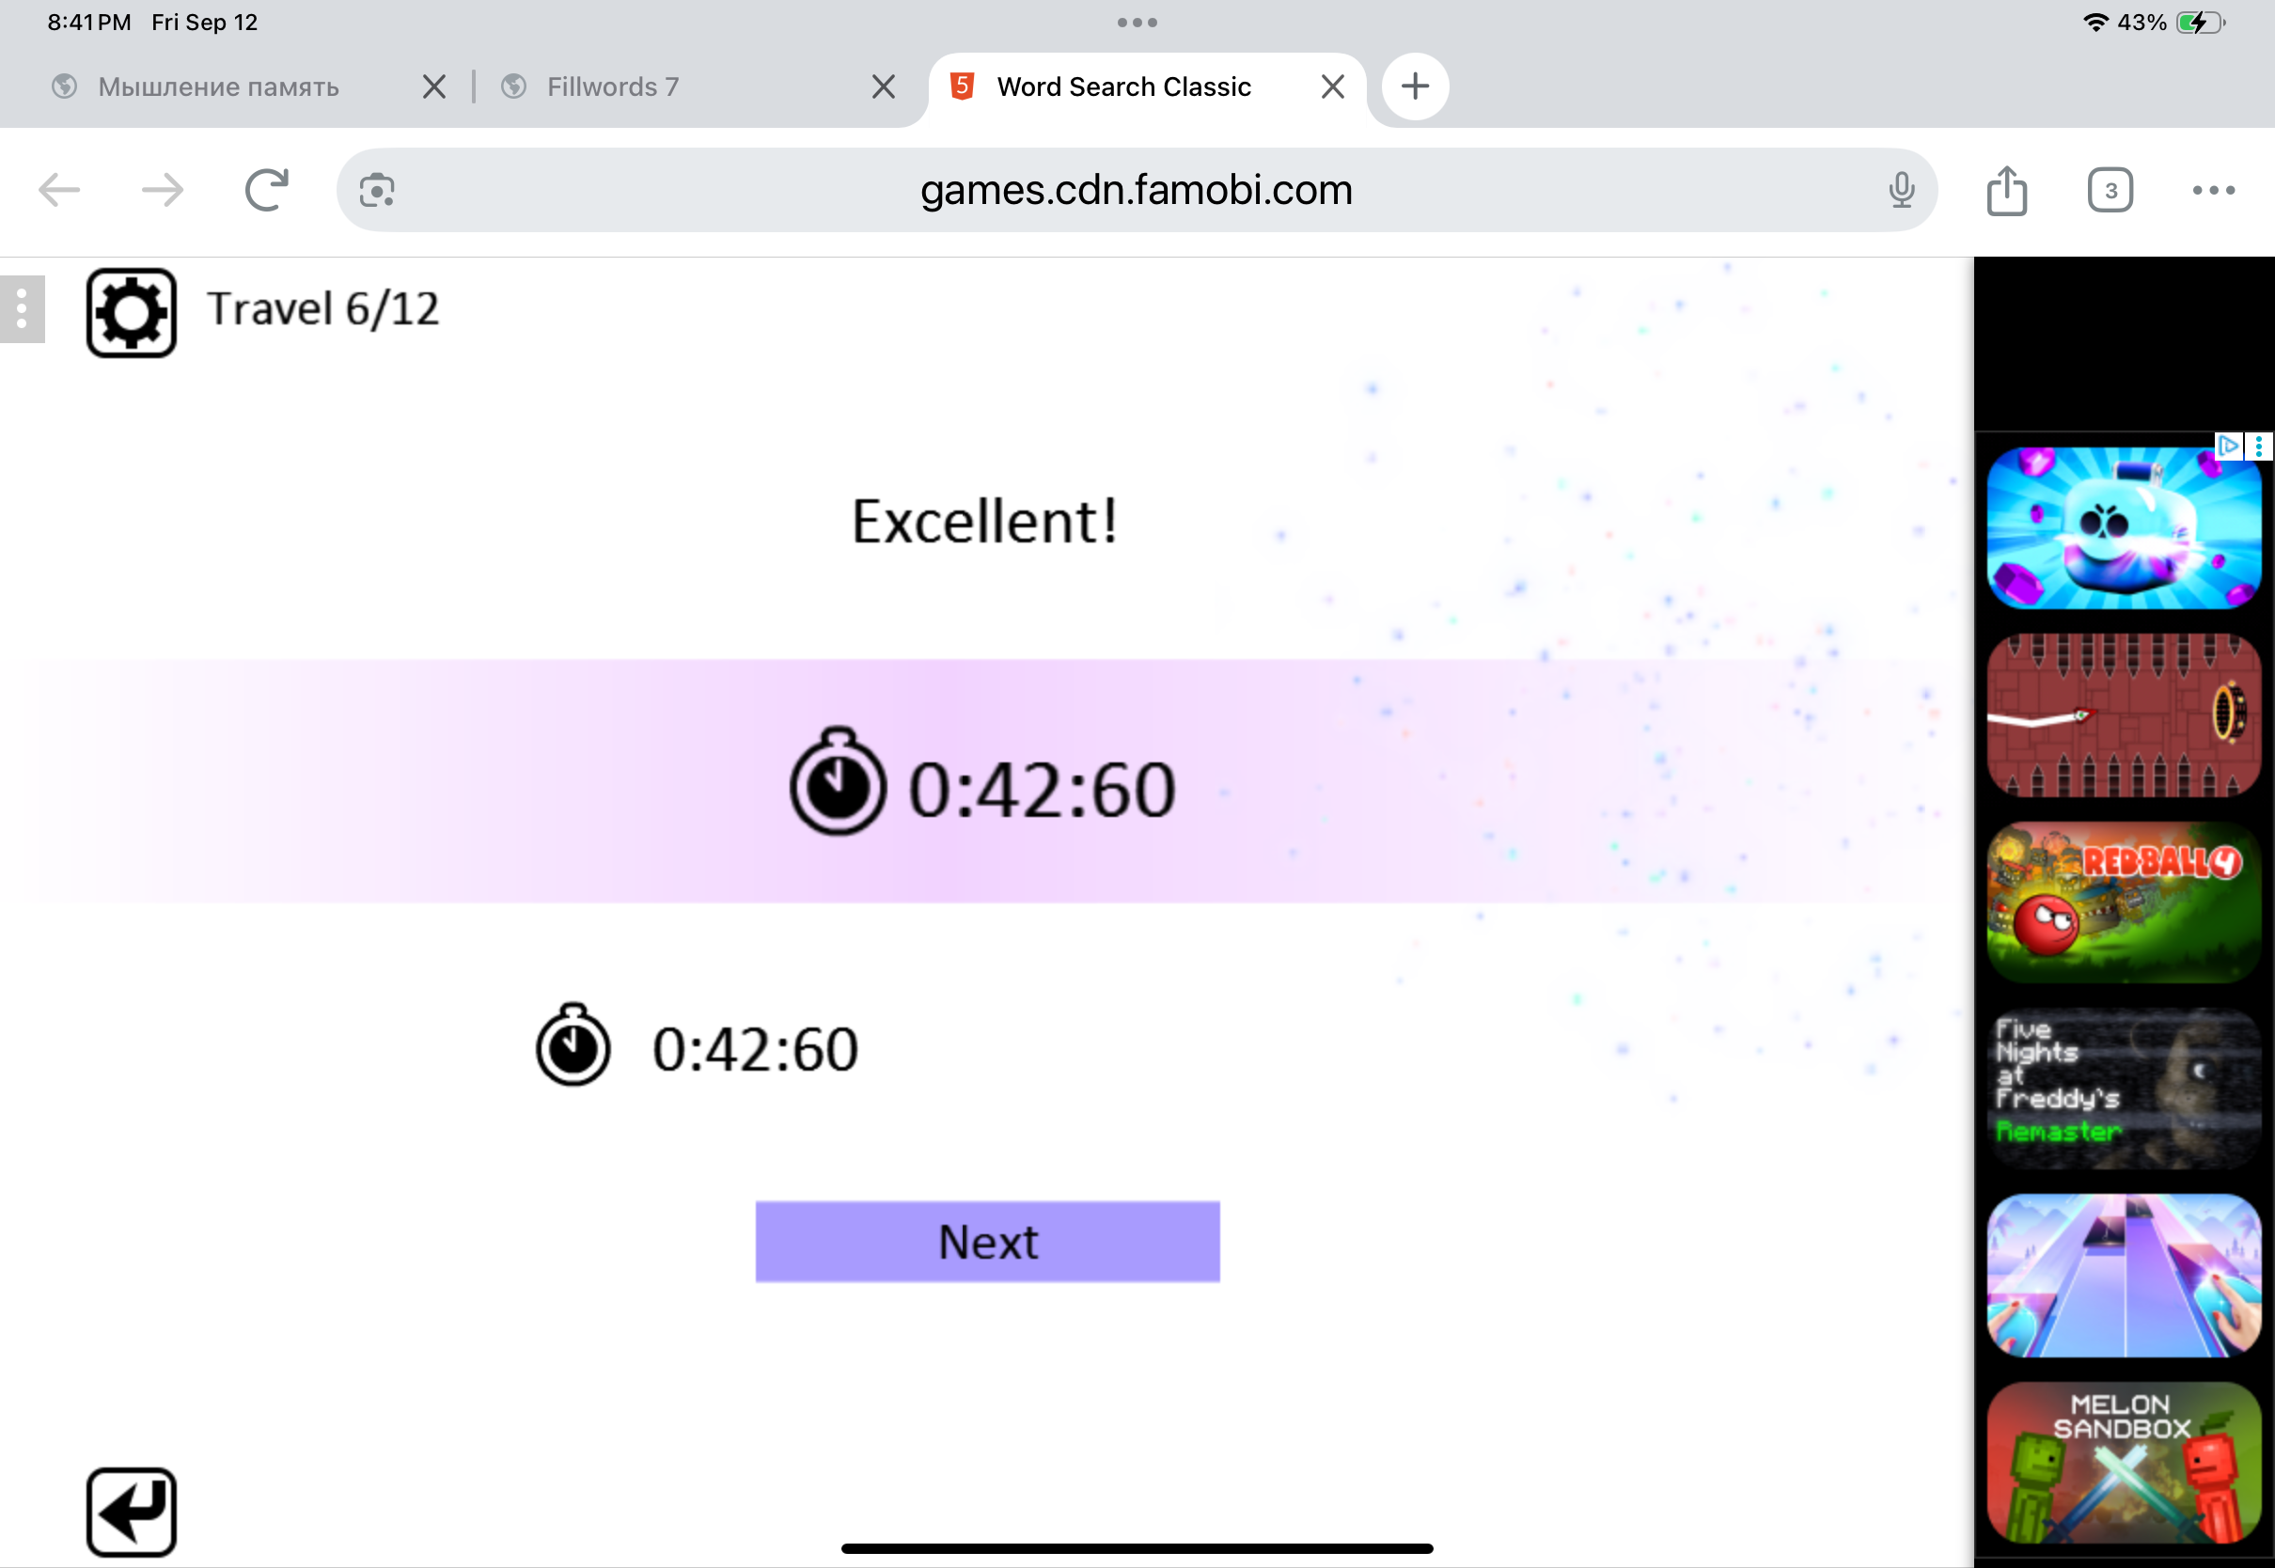Viewport: 2275px width, 1568px height.
Task: Open a new tab with plus button
Action: coord(1415,86)
